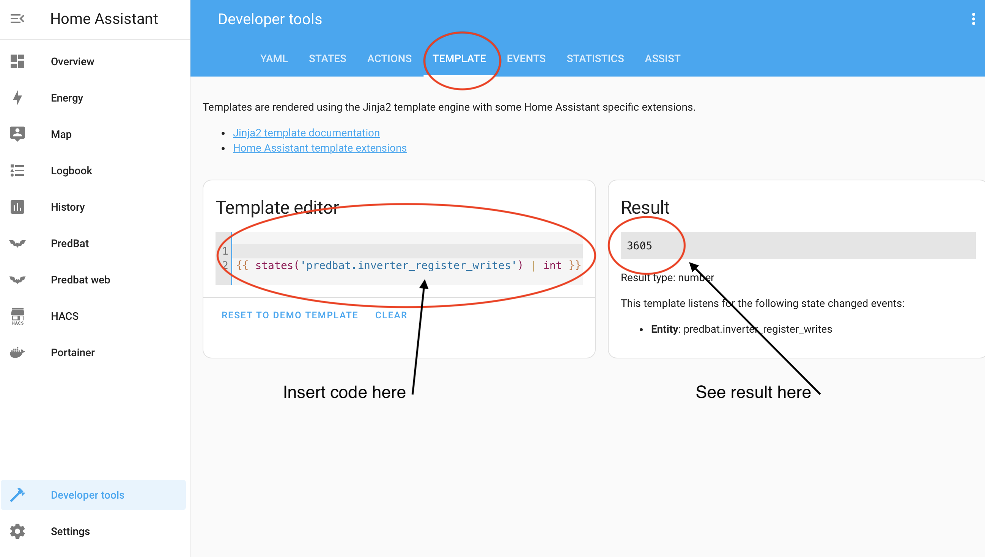Open Settings gear icon
Screen dimensions: 985x557
pos(17,531)
